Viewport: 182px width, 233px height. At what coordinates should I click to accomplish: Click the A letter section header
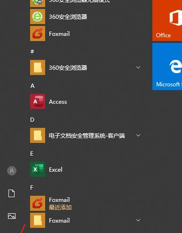pos(32,86)
